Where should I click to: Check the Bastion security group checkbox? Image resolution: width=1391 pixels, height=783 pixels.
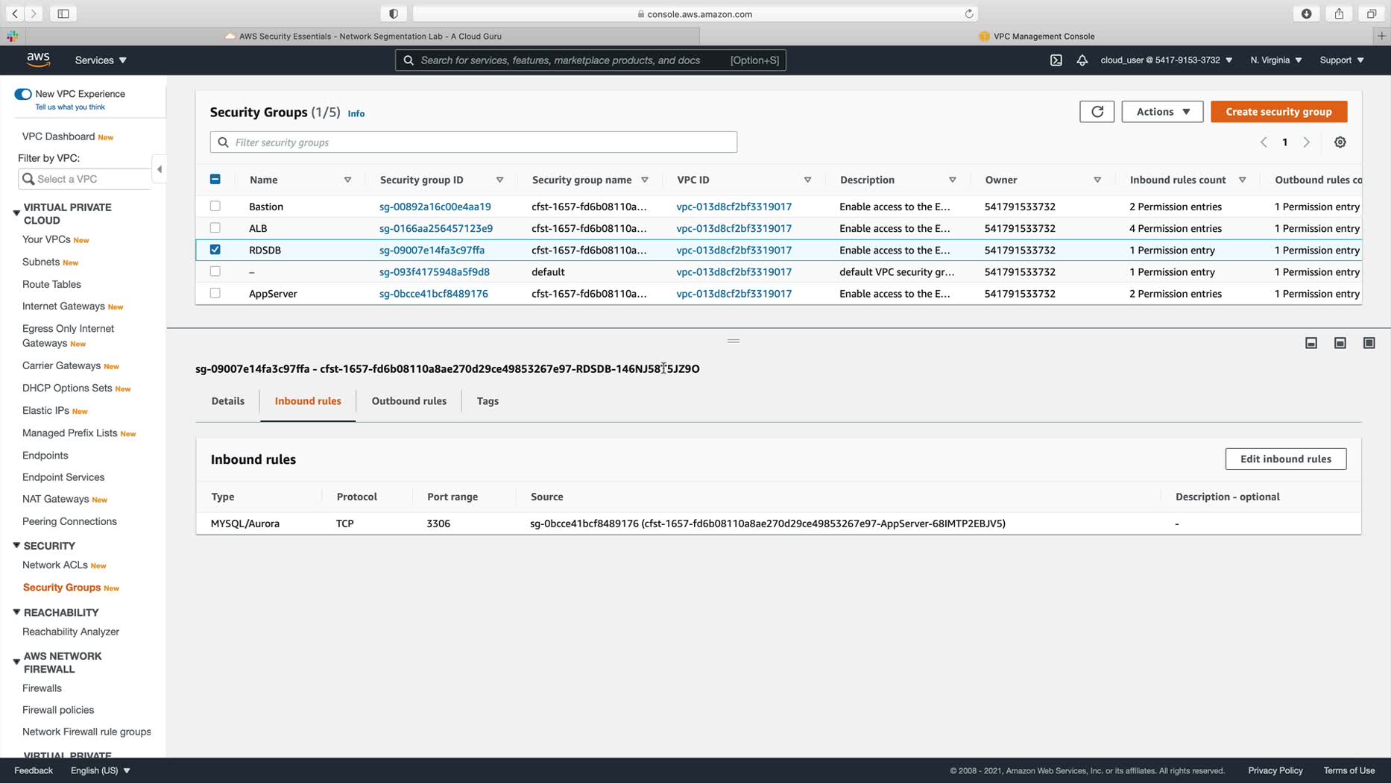[215, 207]
